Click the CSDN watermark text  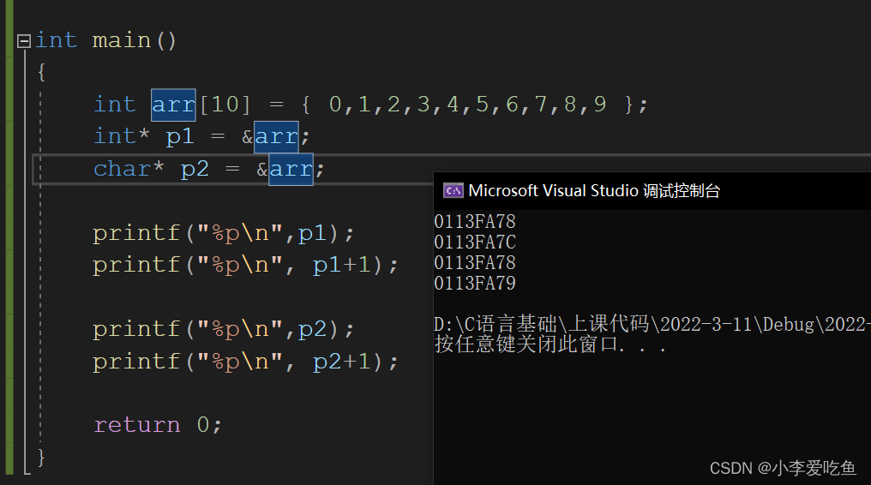click(x=783, y=468)
